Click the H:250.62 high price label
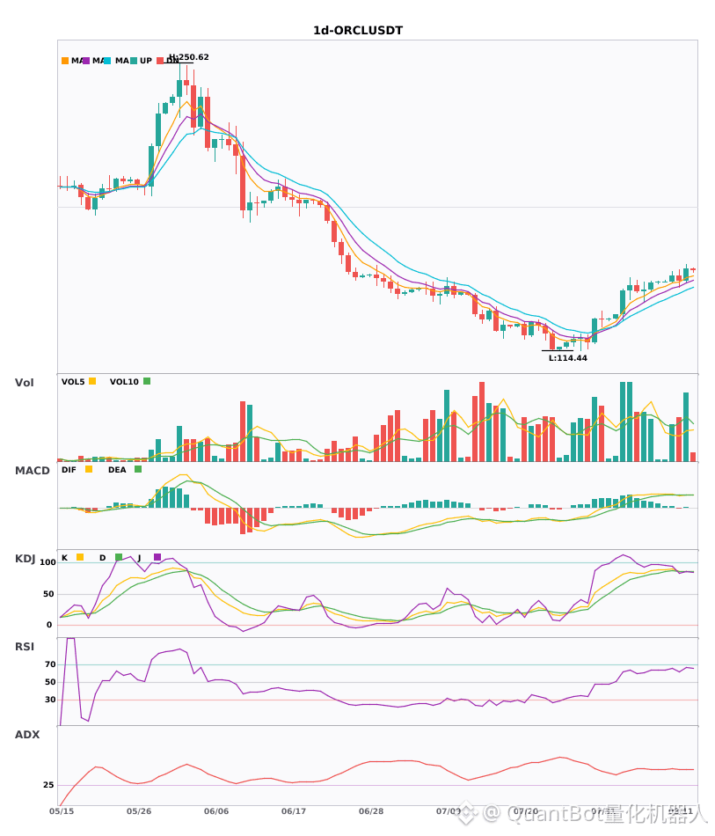The height and width of the screenshot is (836, 715). tap(189, 57)
